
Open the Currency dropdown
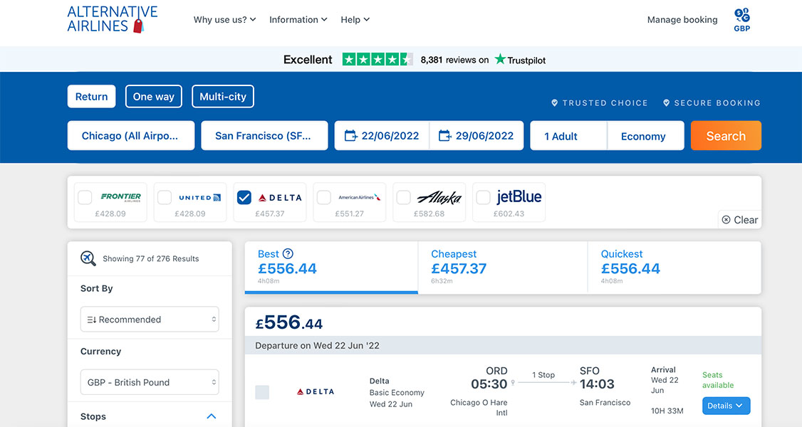[149, 382]
